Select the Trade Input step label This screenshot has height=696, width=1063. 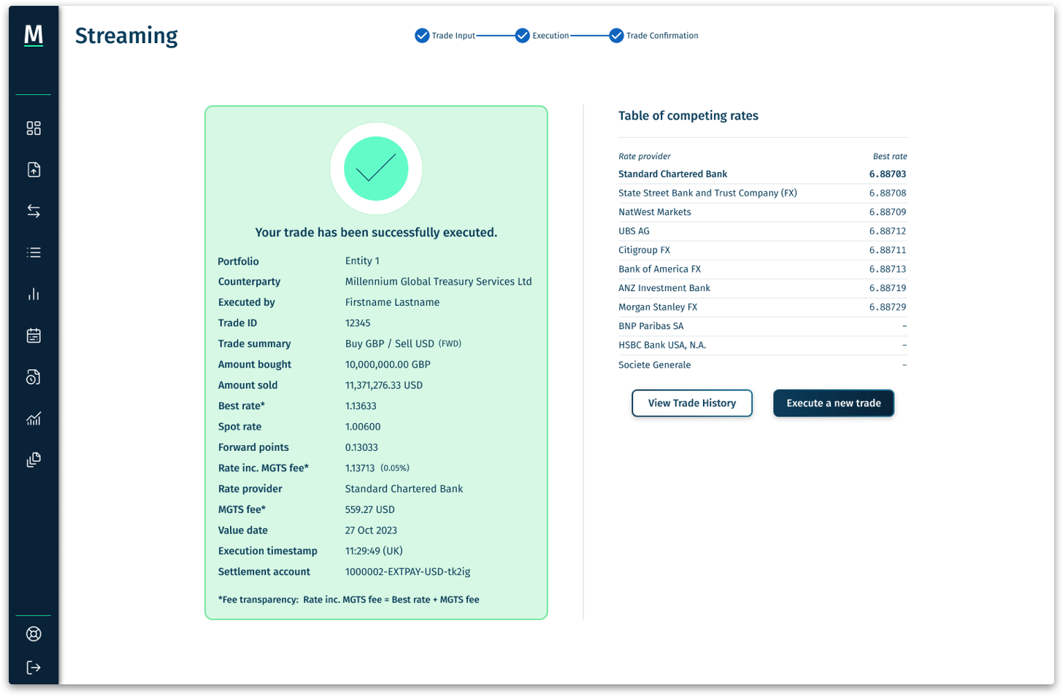coord(453,35)
